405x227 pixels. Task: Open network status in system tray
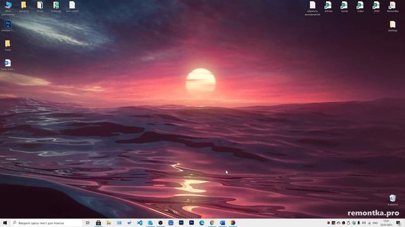369,223
